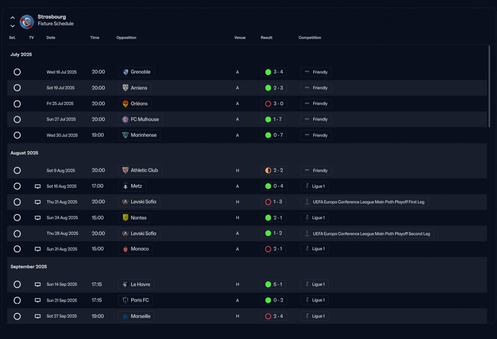Open the Monaco club badge
Screen dimensions: 497x339
125,249
